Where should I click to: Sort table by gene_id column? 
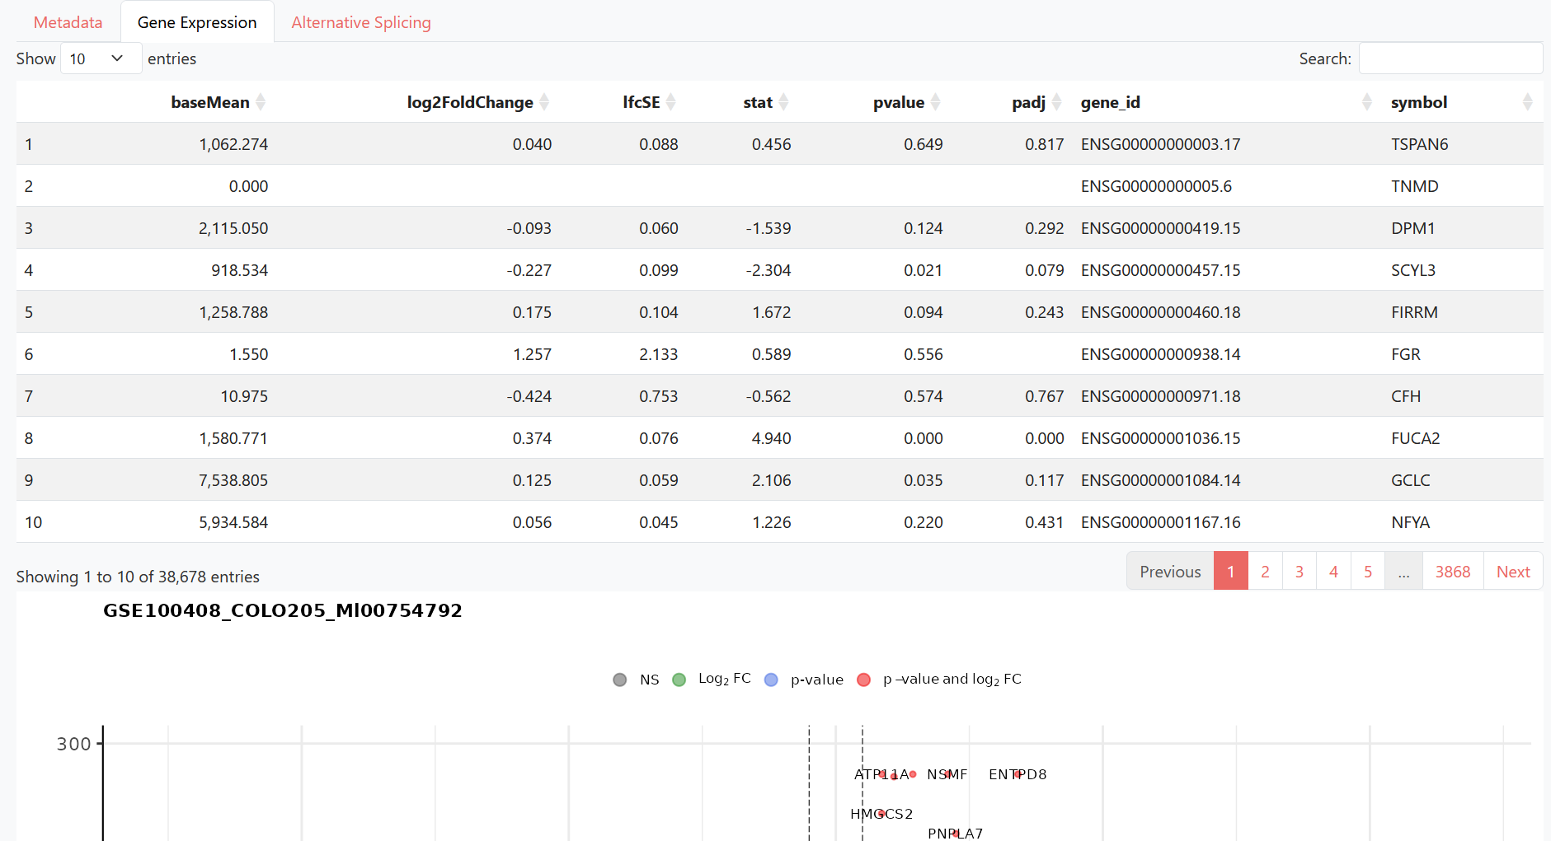[x=1227, y=102]
